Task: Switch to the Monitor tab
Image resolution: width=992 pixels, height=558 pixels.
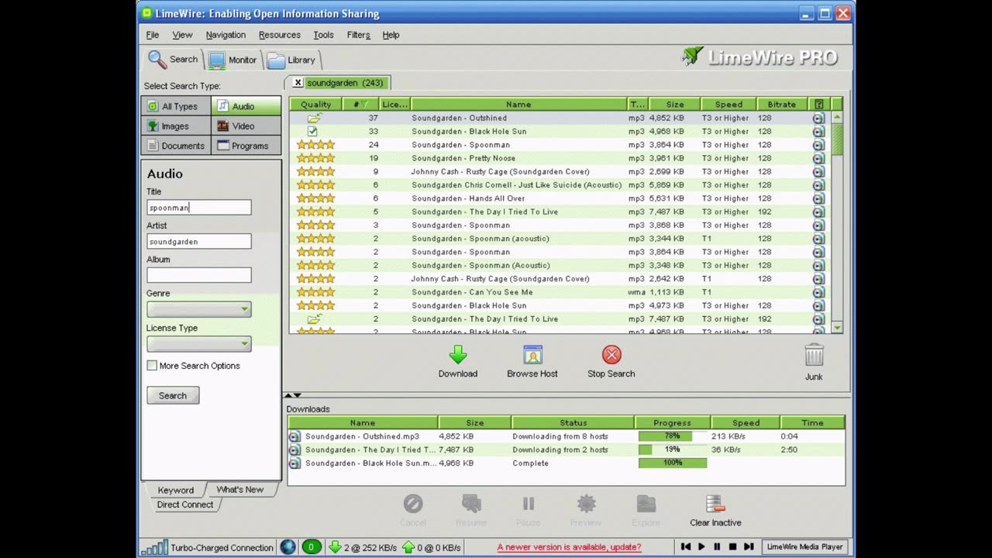Action: tap(232, 60)
